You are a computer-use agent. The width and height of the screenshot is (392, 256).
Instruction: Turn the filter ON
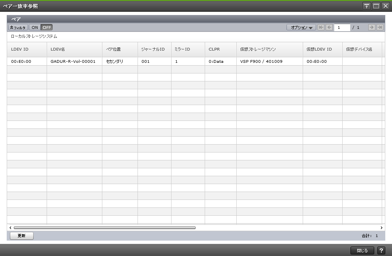(x=35, y=28)
